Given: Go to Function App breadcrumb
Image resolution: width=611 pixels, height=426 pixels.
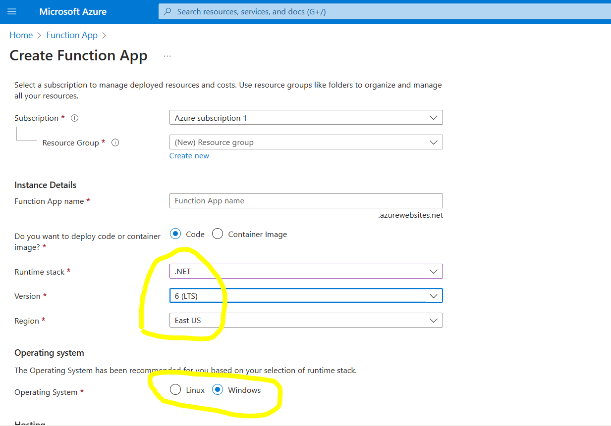Looking at the screenshot, I should click(x=72, y=35).
